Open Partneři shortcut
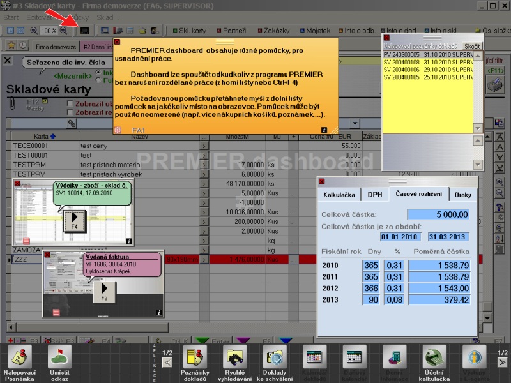This screenshot has width=511, height=383. pyautogui.click(x=231, y=31)
